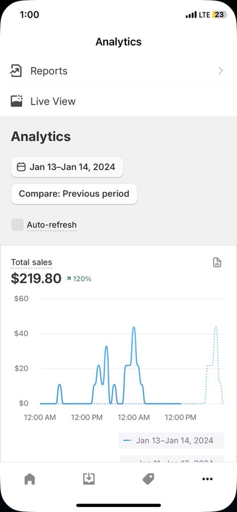Open the Products tag tab icon
This screenshot has width=237, height=512.
click(148, 479)
